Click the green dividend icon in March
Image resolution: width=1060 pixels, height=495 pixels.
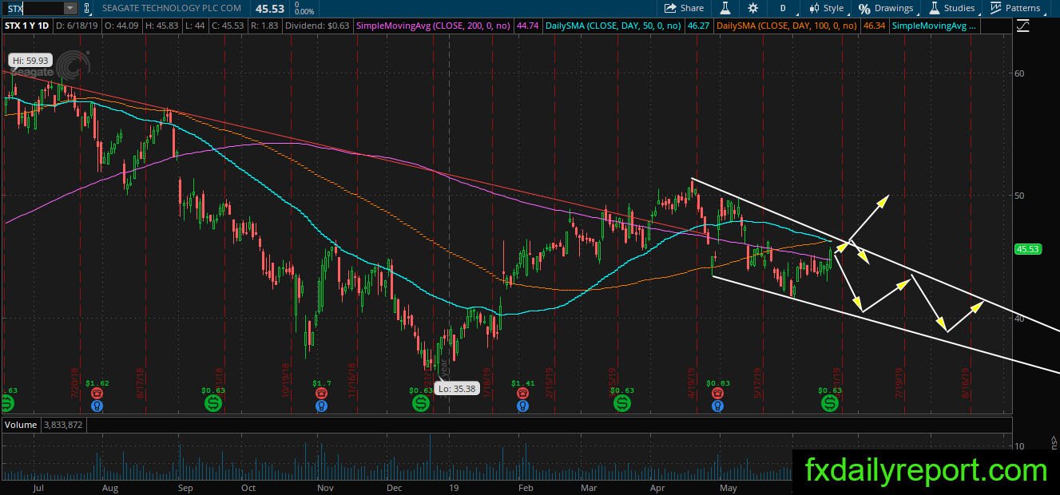point(621,404)
